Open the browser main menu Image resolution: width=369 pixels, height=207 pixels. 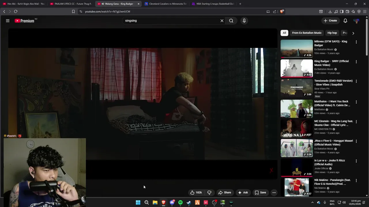pyautogui.click(x=365, y=11)
